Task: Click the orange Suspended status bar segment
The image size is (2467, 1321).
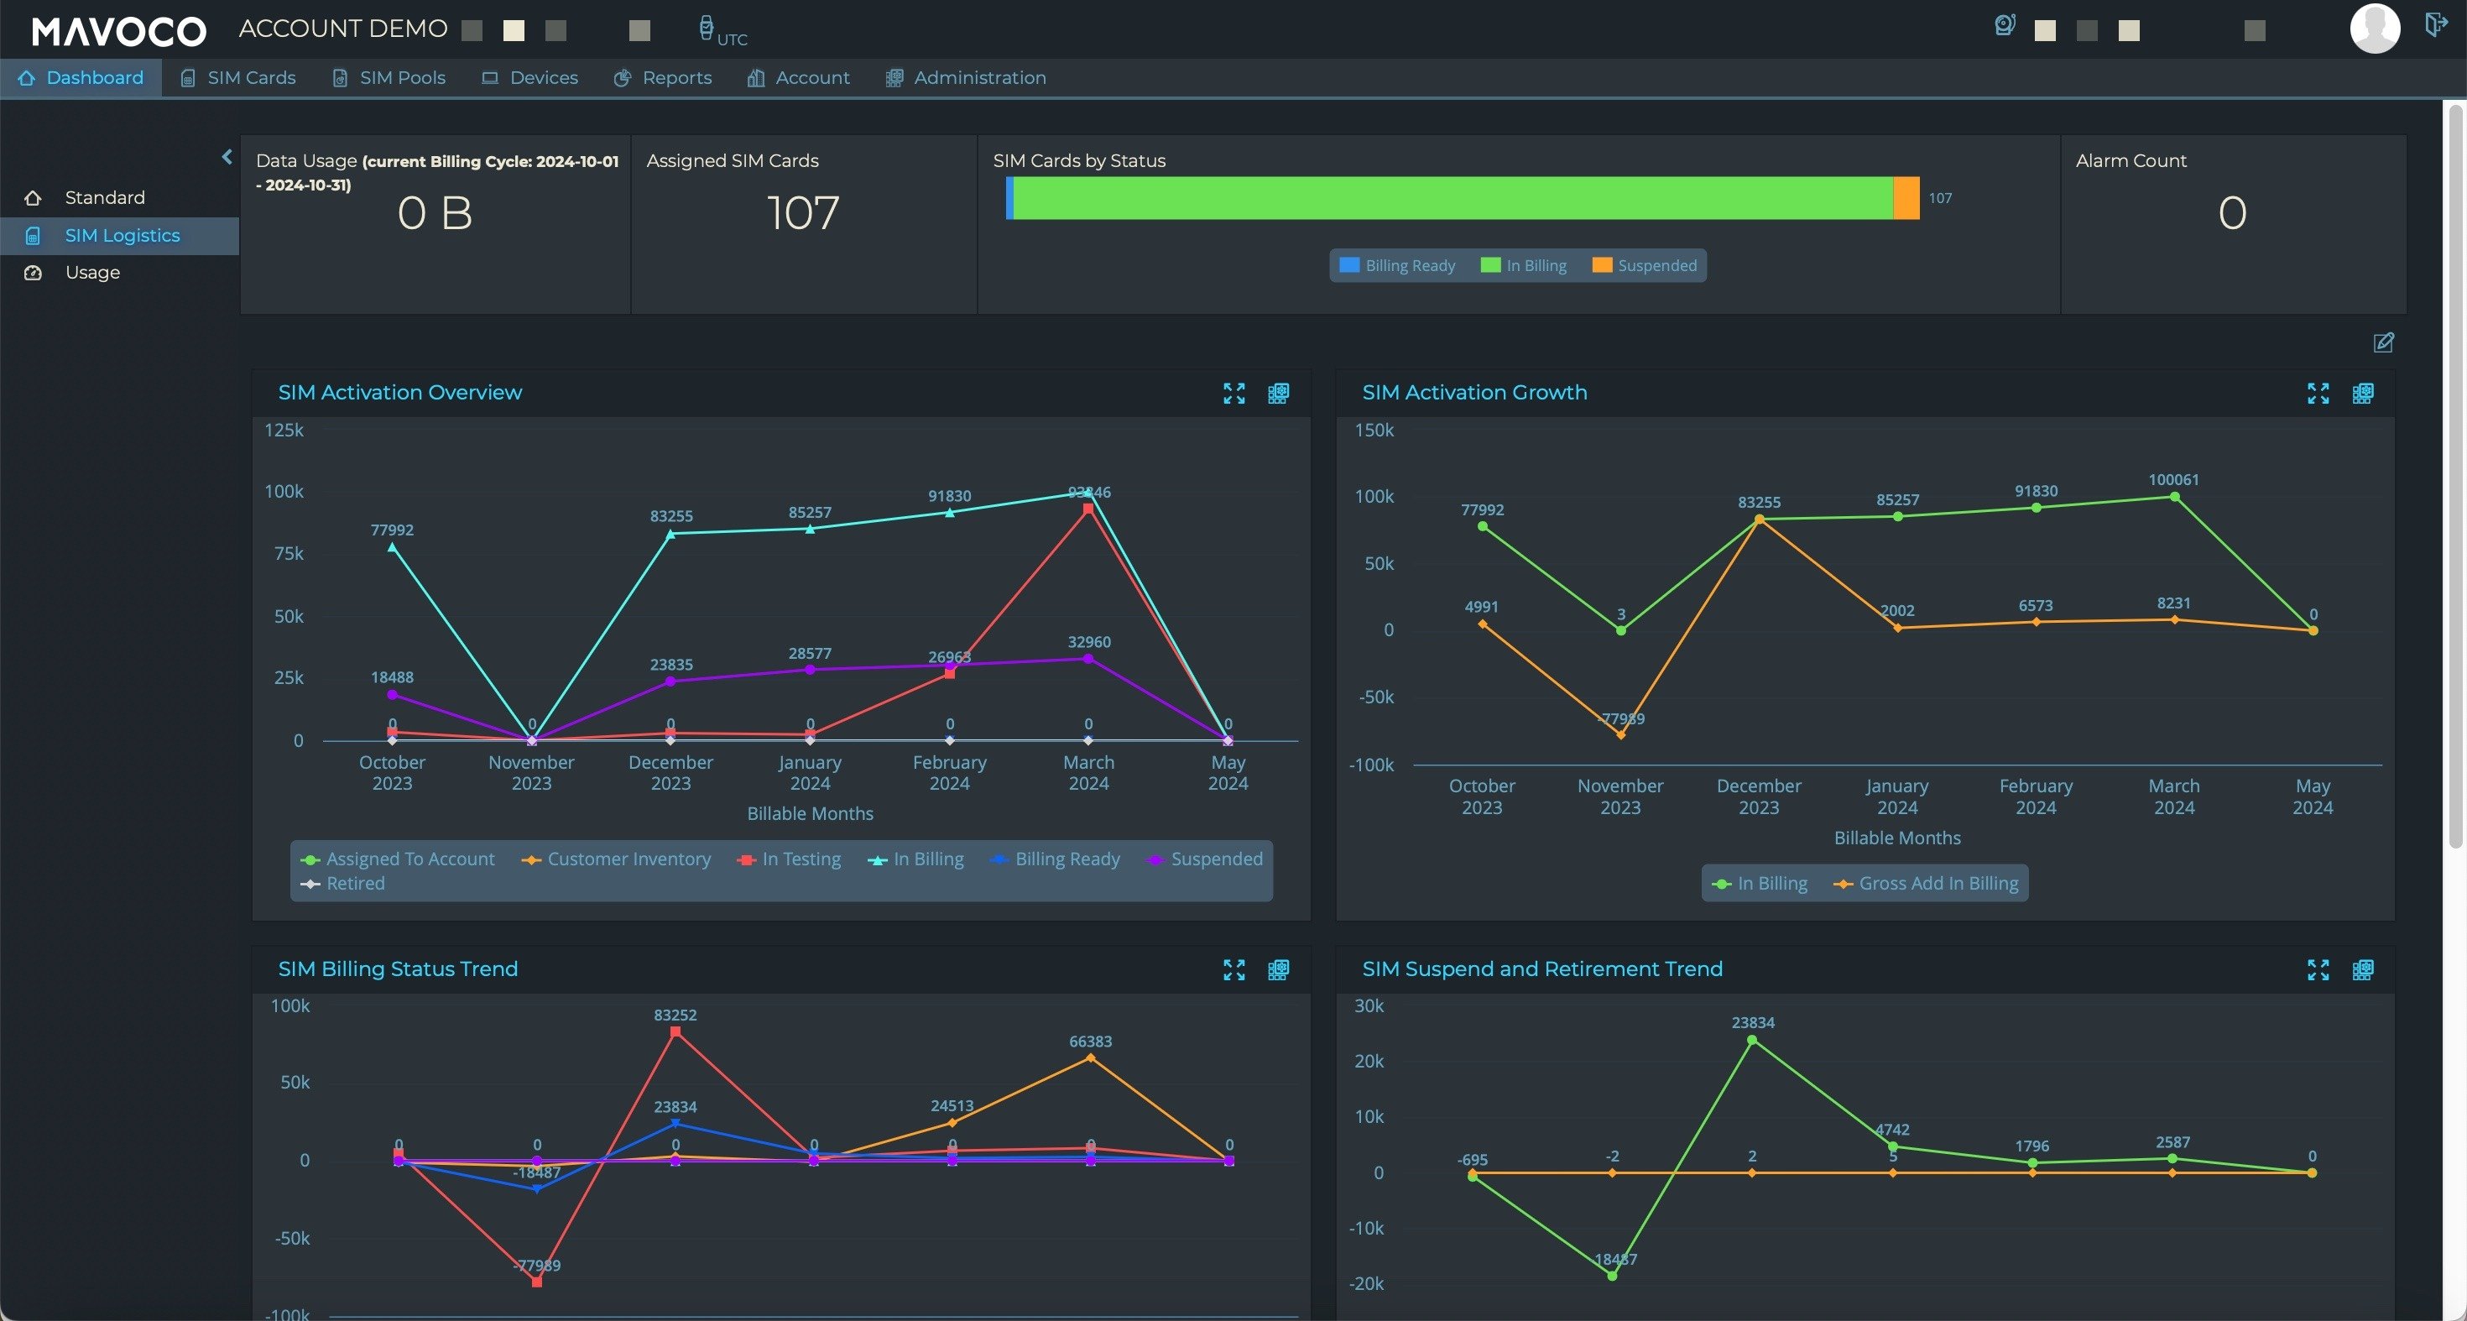Action: click(x=1906, y=198)
